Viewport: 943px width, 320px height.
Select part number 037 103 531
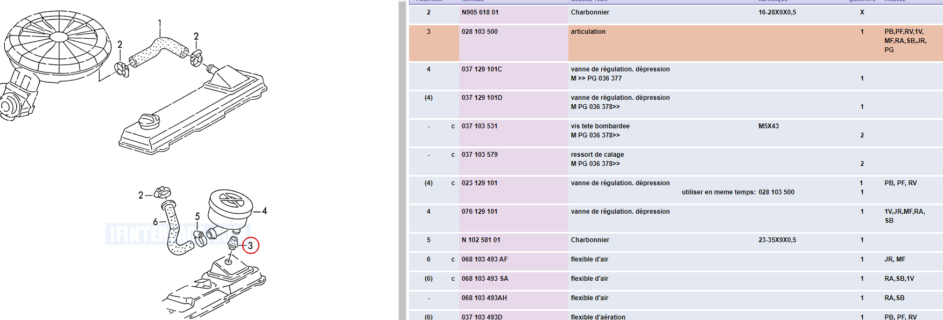click(x=479, y=126)
